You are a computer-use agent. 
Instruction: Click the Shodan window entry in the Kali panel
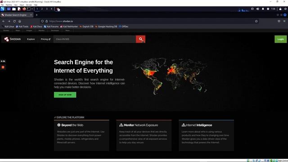tap(58, 9)
